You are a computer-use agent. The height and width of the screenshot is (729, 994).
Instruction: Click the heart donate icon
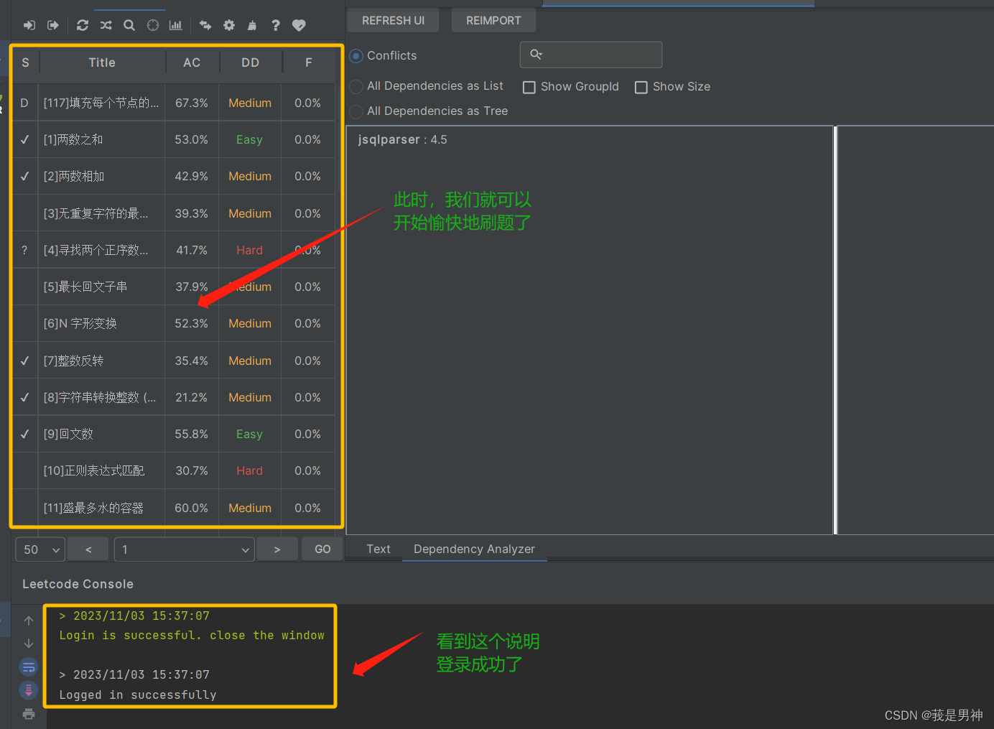299,25
